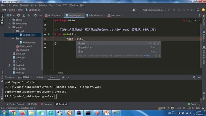Open completion popup more options menu

coord(159,56)
